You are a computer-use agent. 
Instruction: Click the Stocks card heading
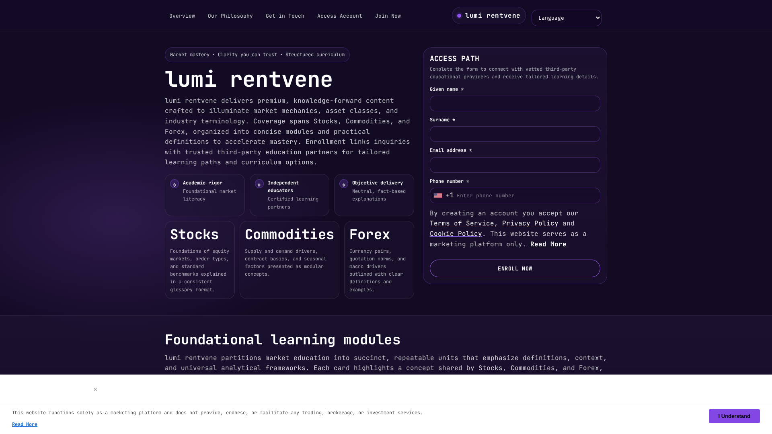point(194,235)
